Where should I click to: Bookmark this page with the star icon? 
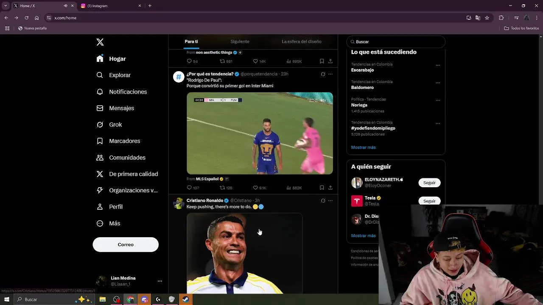[x=487, y=18]
